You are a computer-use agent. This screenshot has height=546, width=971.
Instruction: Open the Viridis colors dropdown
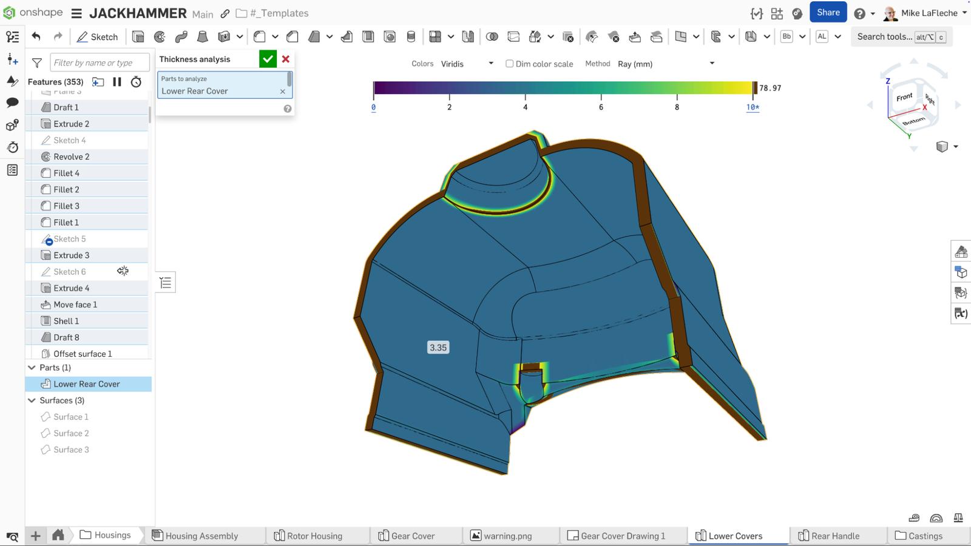click(467, 63)
